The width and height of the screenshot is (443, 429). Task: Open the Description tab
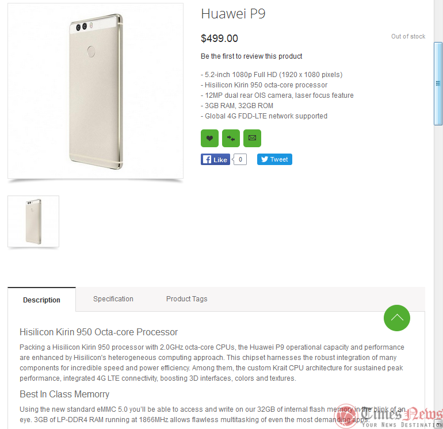click(41, 300)
